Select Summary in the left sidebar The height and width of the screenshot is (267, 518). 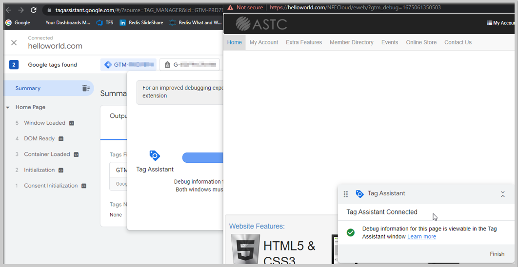point(49,88)
